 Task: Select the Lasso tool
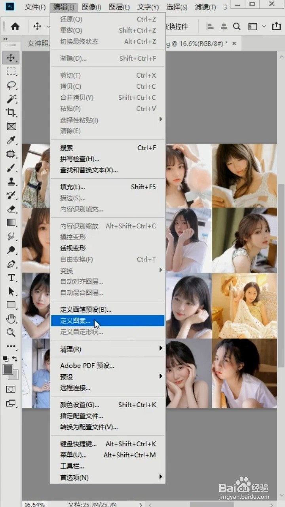11,85
